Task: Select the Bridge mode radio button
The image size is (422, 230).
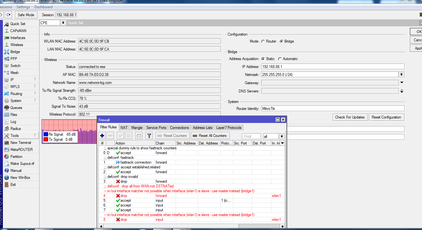Action: tap(281, 41)
